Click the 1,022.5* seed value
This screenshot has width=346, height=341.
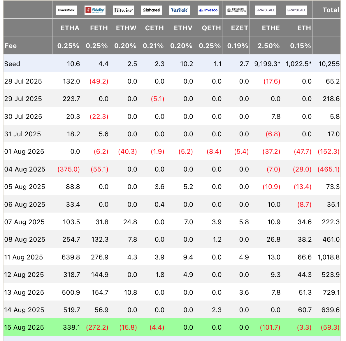[x=298, y=64]
